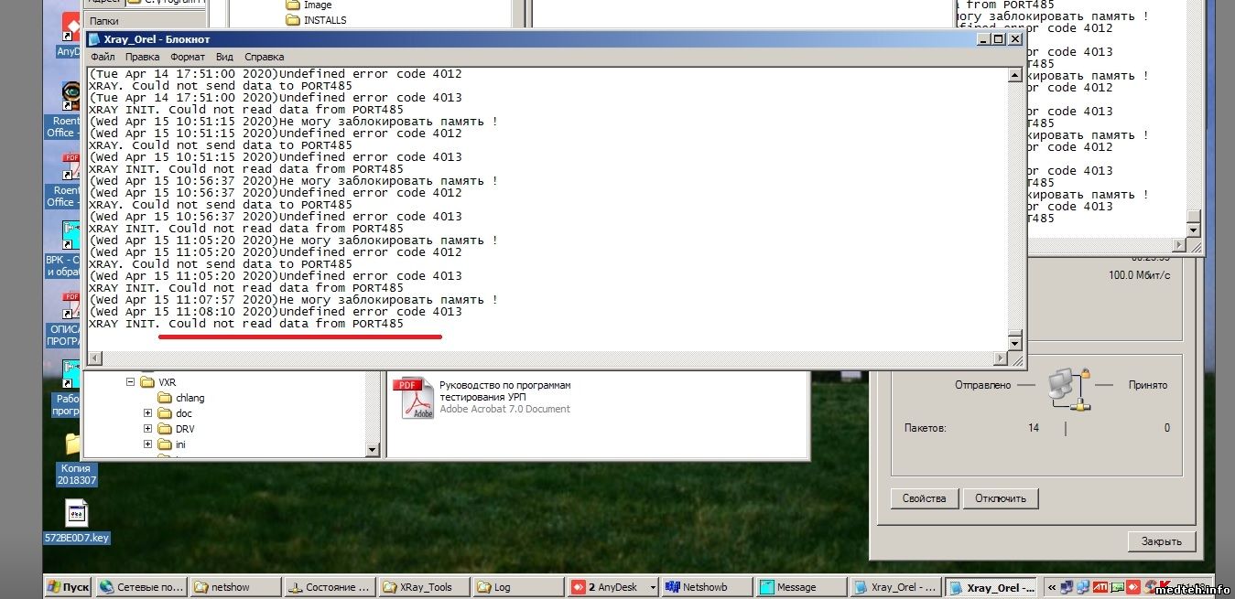Click the Свойства button
This screenshot has width=1235, height=599.
pos(924,498)
